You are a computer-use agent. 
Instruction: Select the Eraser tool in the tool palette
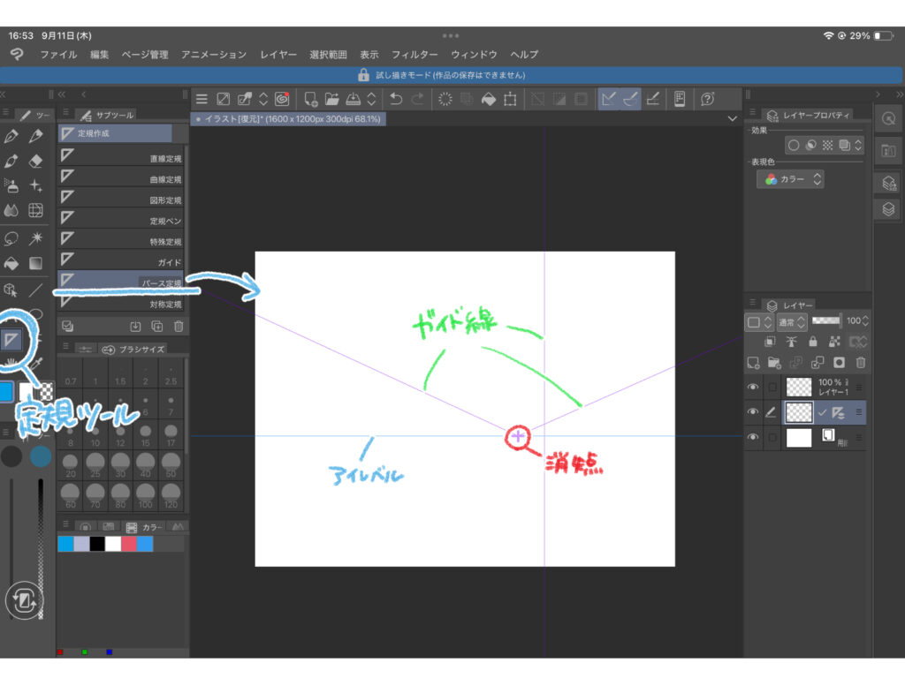coord(36,161)
